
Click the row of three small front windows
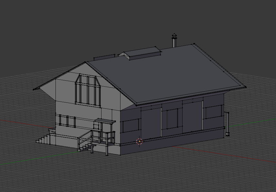tap(67, 121)
